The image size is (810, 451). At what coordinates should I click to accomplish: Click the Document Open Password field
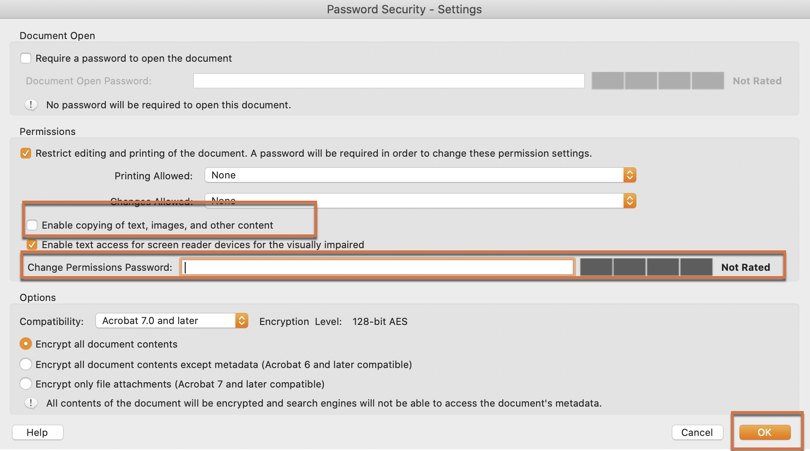[x=389, y=81]
